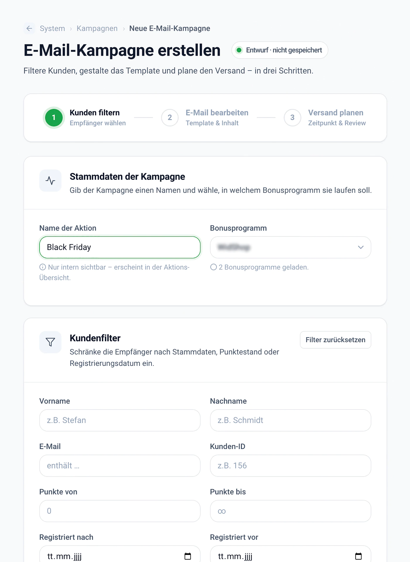Click the Kunden-ID input field

pyautogui.click(x=291, y=466)
